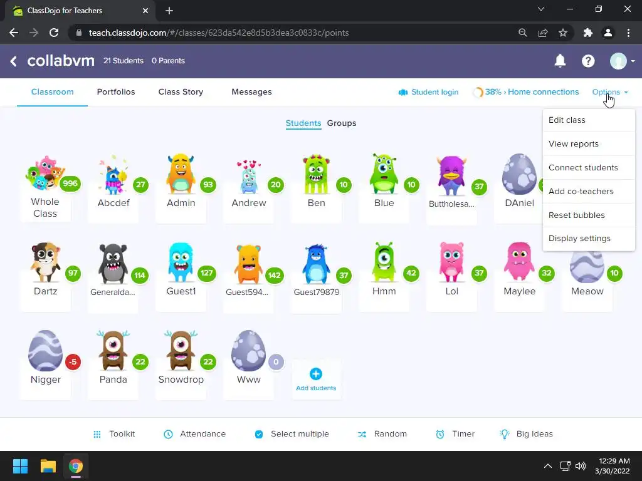Select Connect students menu entry
Image resolution: width=642 pixels, height=481 pixels.
[589, 167]
